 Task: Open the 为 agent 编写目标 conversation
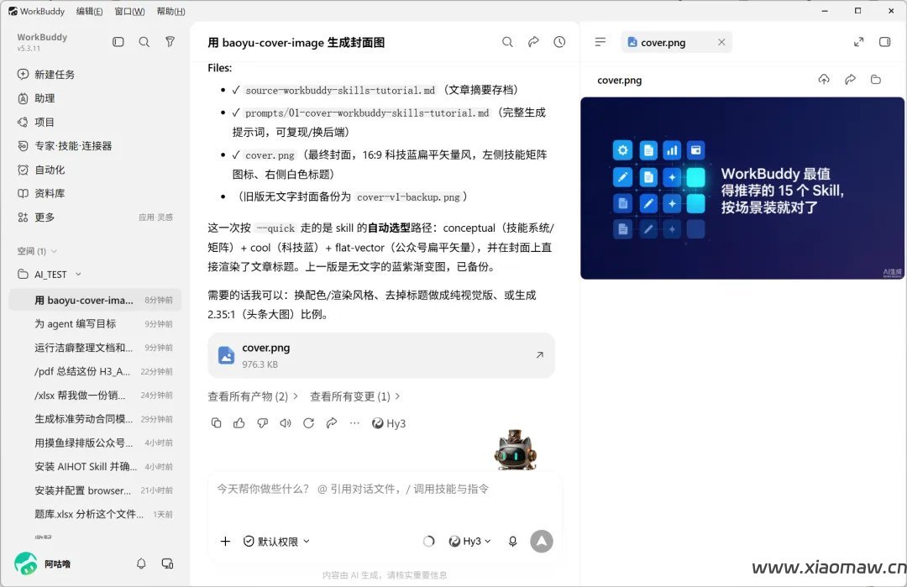(x=96, y=324)
